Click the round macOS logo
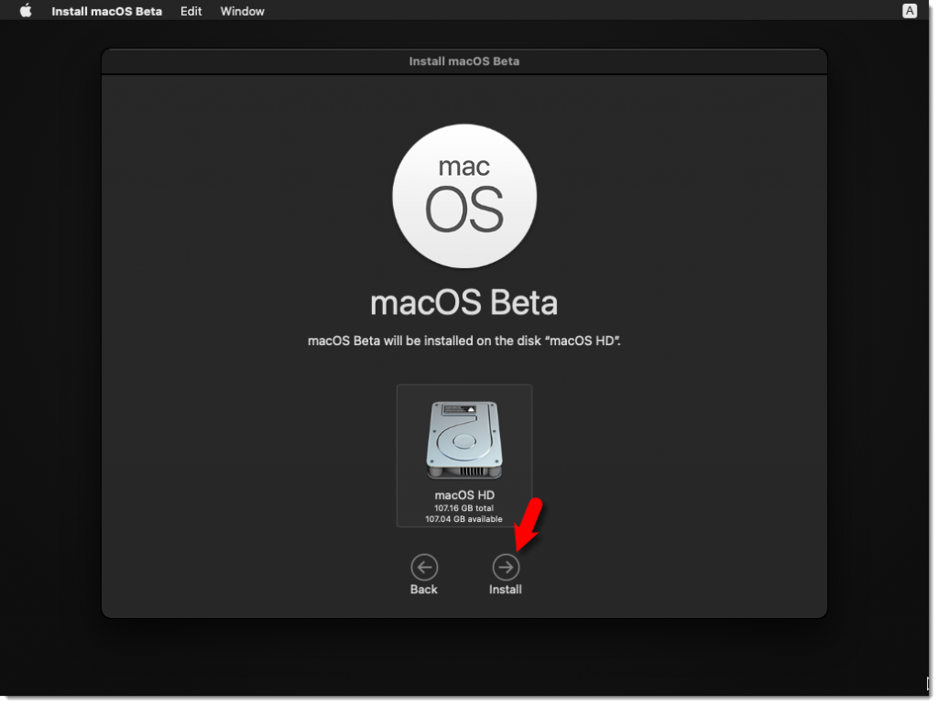The width and height of the screenshot is (938, 705). (464, 196)
